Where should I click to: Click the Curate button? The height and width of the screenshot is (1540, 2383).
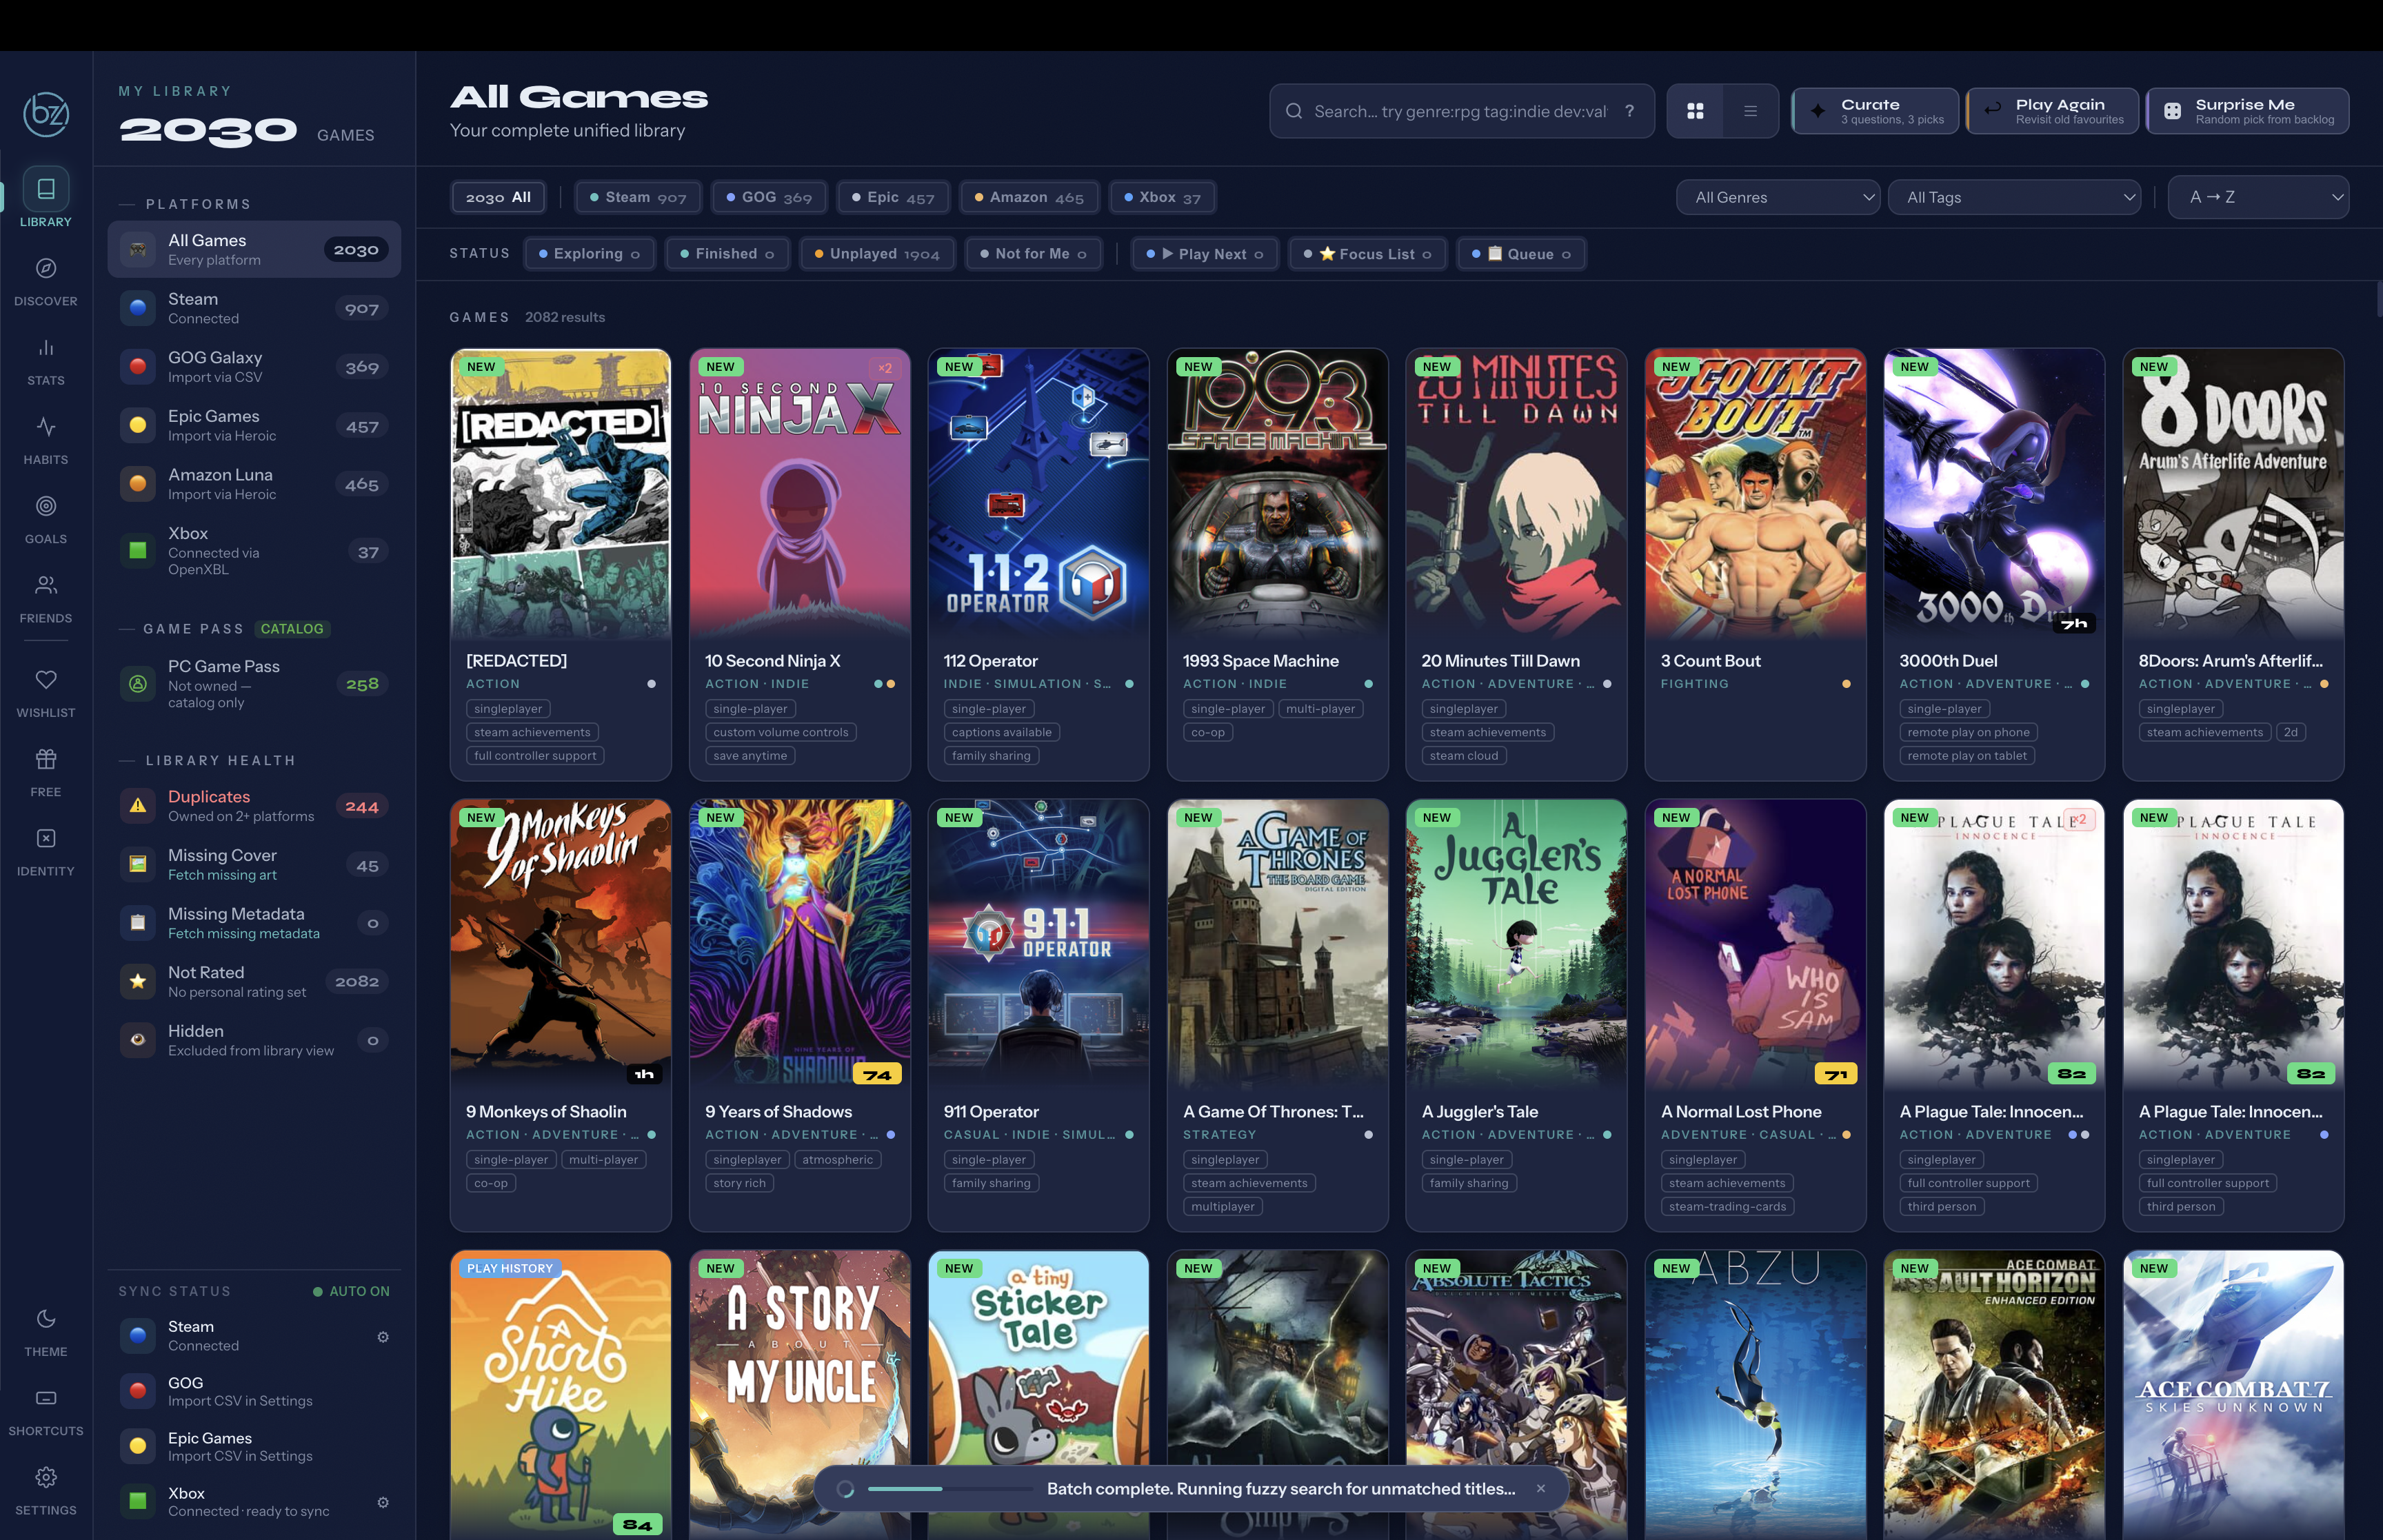coord(1875,111)
